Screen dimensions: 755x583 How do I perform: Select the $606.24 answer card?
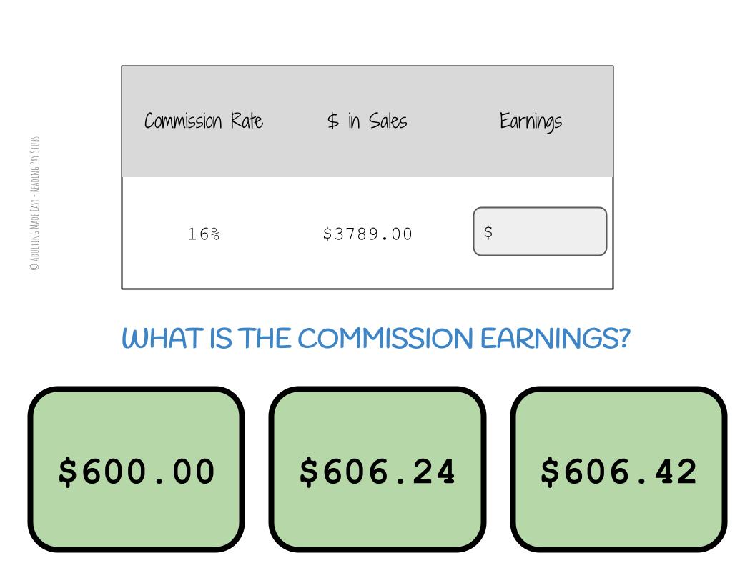[x=377, y=469]
